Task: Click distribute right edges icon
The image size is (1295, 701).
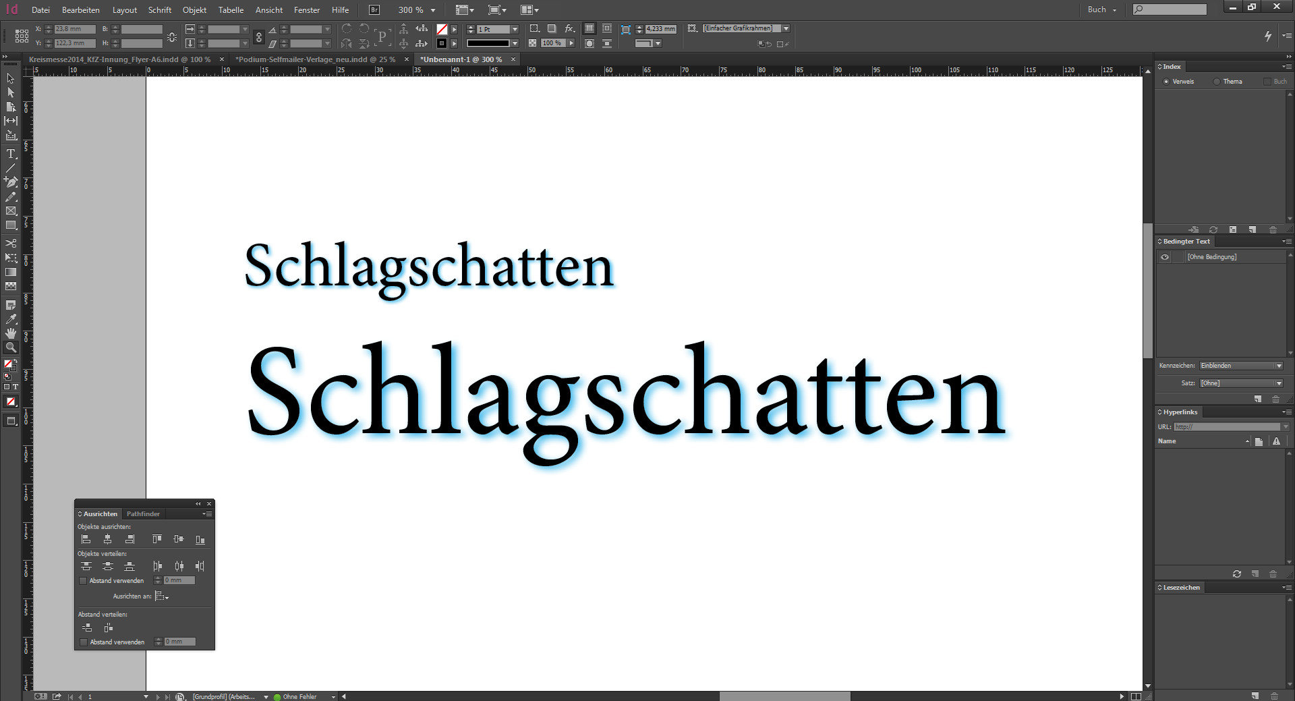Action: coord(200,566)
